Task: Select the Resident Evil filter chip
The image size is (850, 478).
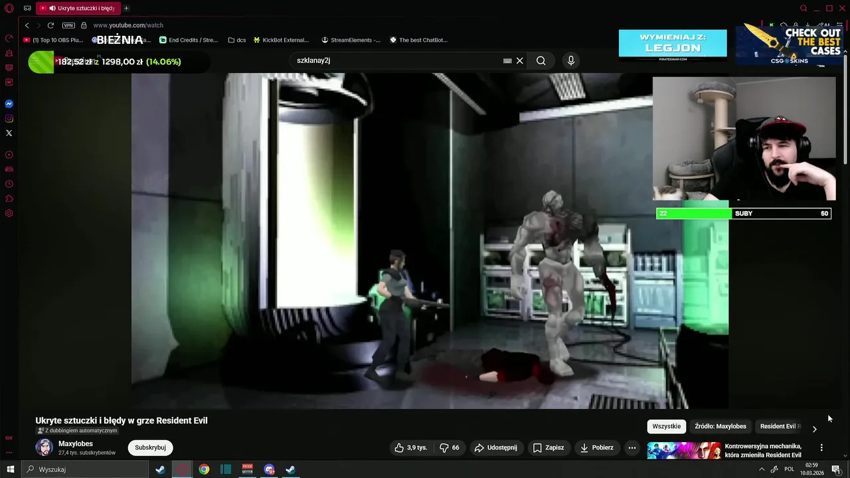Action: 780,426
